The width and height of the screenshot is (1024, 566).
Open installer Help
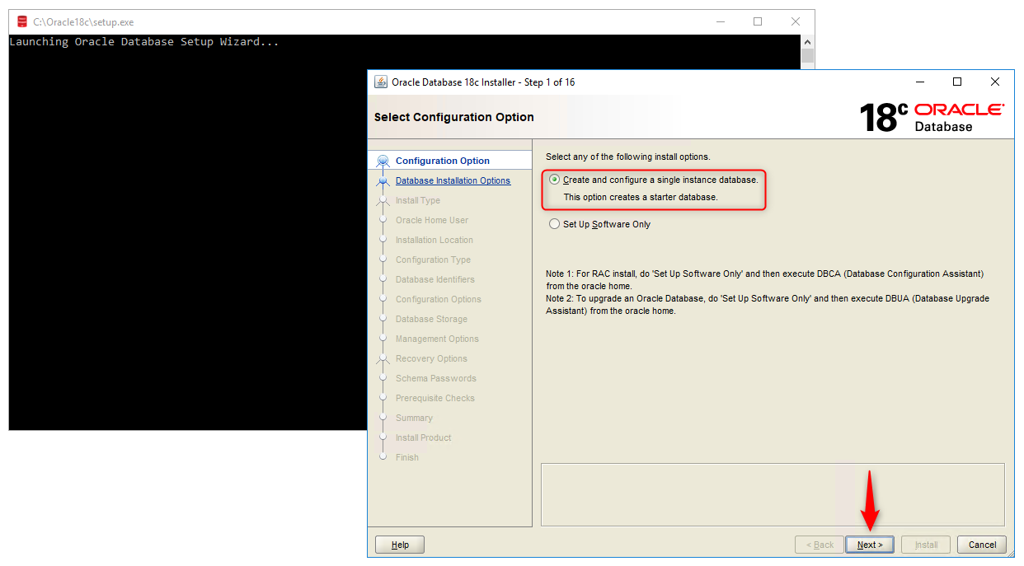tap(400, 545)
